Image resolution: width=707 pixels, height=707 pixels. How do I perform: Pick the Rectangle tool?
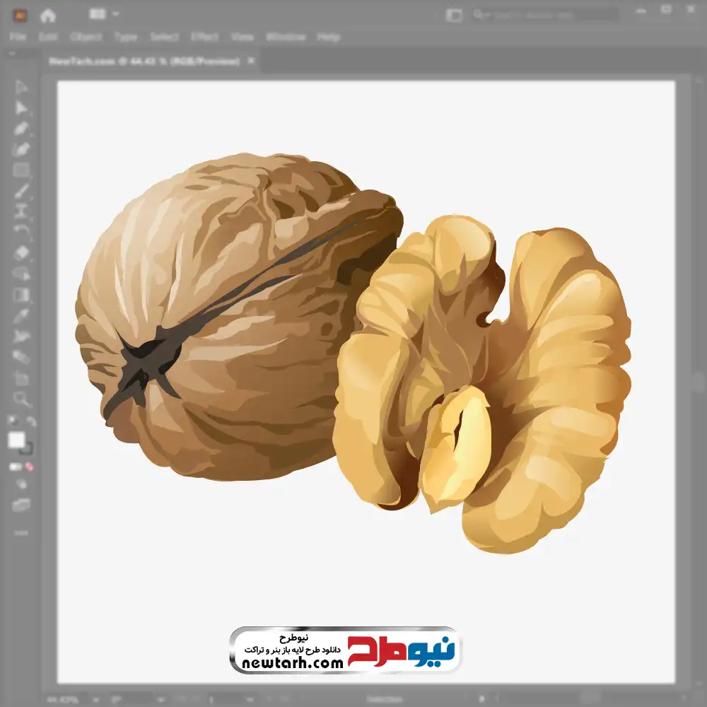(x=21, y=170)
